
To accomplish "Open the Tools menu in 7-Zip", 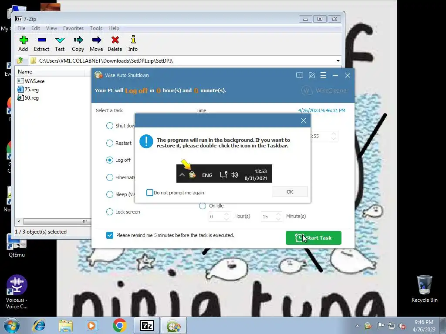I will tap(96, 28).
